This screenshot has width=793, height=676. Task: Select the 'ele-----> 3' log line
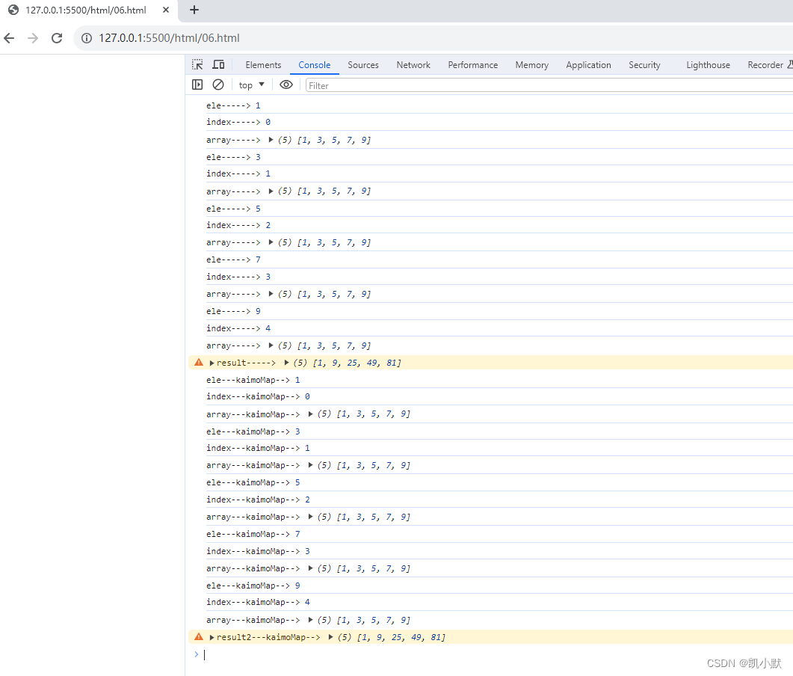pyautogui.click(x=233, y=157)
